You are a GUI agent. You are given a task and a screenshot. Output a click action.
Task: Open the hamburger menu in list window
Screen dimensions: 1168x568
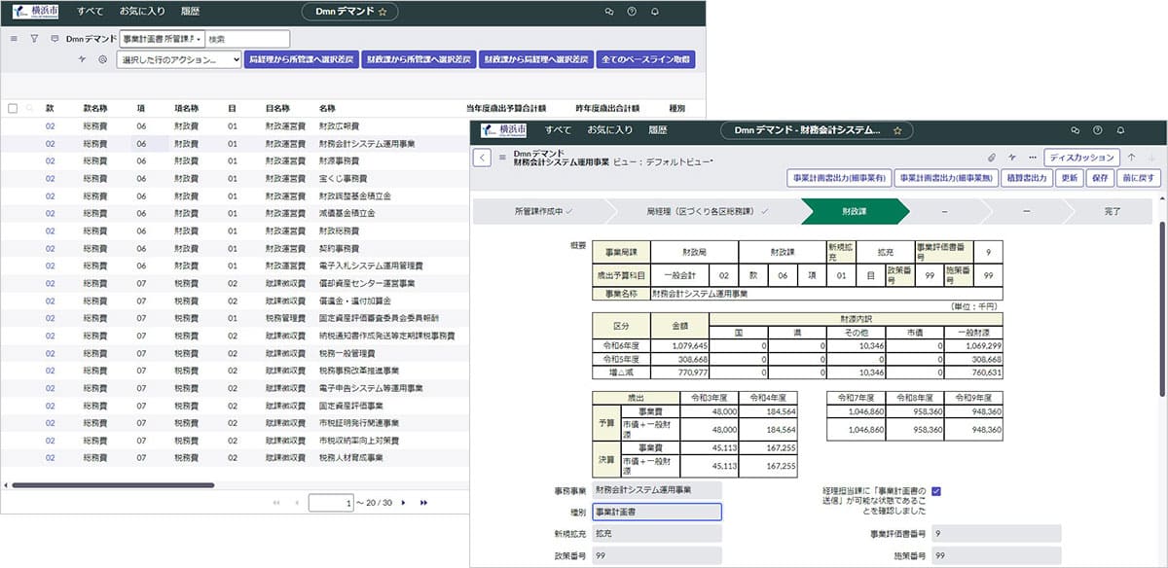[14, 40]
